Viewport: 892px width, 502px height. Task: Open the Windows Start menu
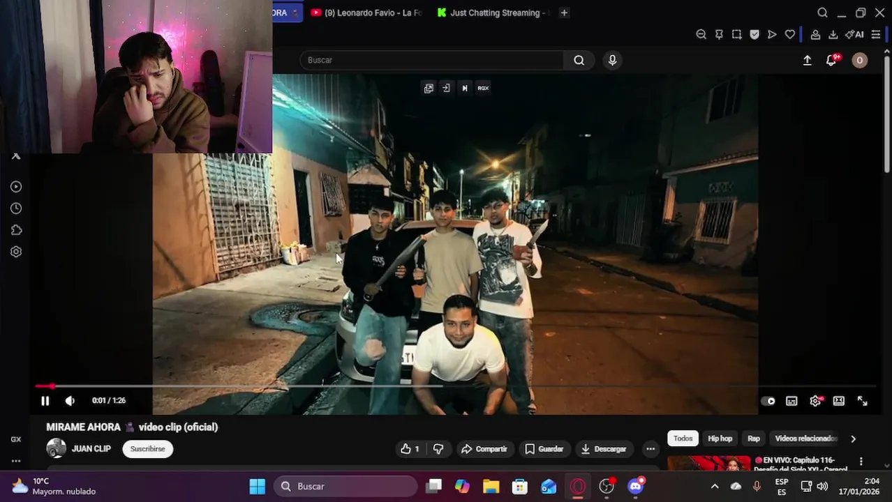[258, 486]
